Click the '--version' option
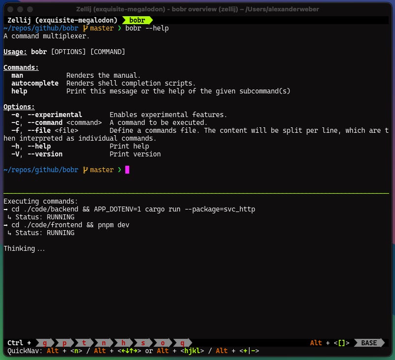This screenshot has width=395, height=360. [45, 154]
